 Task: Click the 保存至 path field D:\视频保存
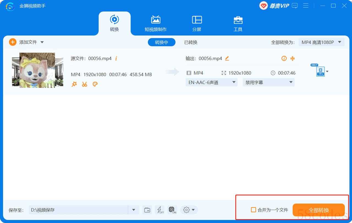[x=78, y=210]
